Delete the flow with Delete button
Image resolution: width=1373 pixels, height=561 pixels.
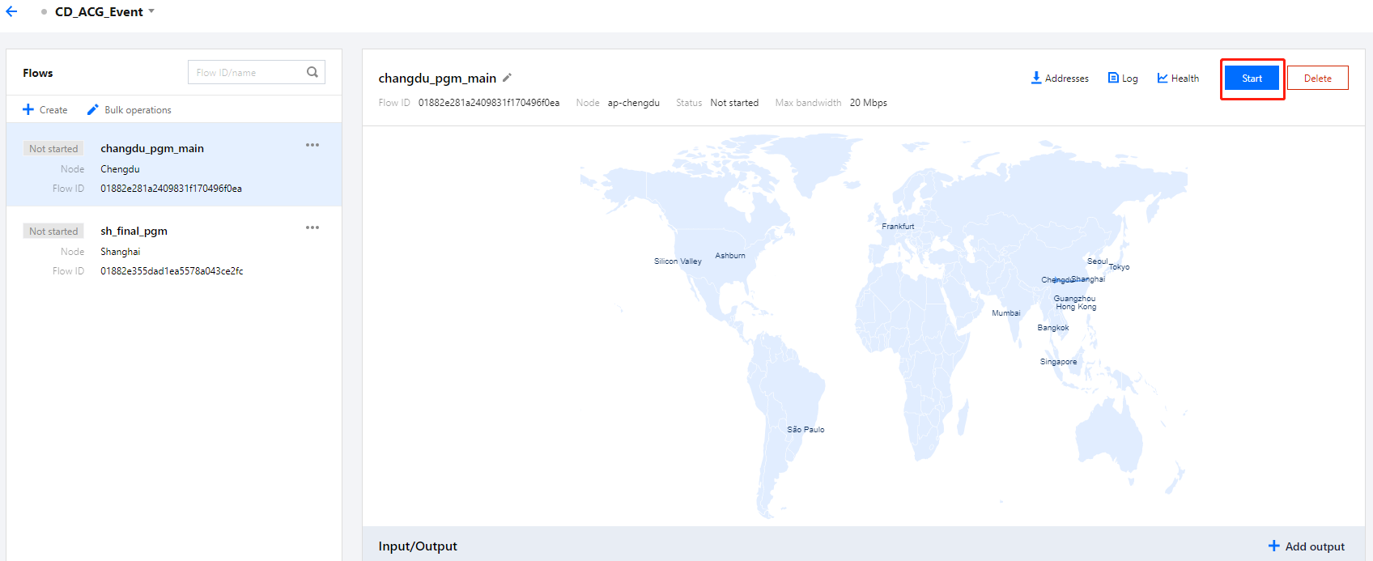click(1318, 79)
